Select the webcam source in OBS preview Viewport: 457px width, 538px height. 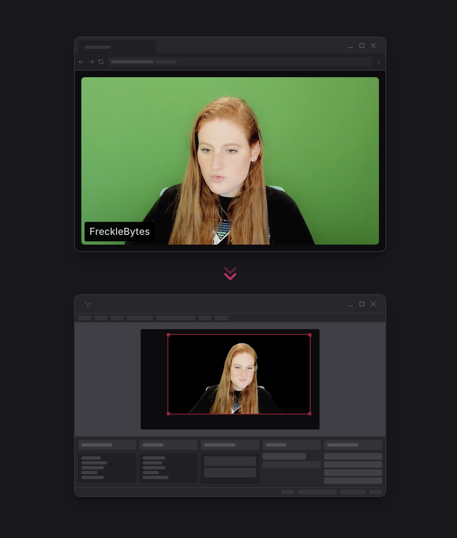click(239, 374)
